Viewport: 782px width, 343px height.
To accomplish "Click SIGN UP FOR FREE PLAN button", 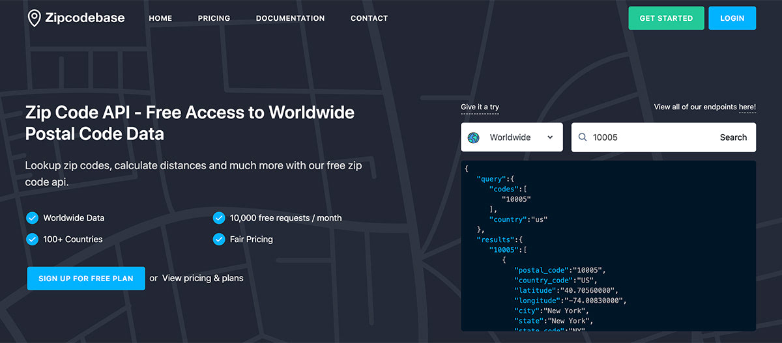I will tap(86, 278).
